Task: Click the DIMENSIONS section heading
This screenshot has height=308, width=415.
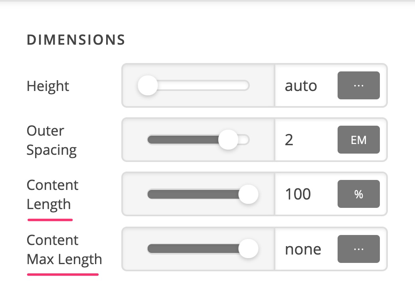Action: coord(76,40)
